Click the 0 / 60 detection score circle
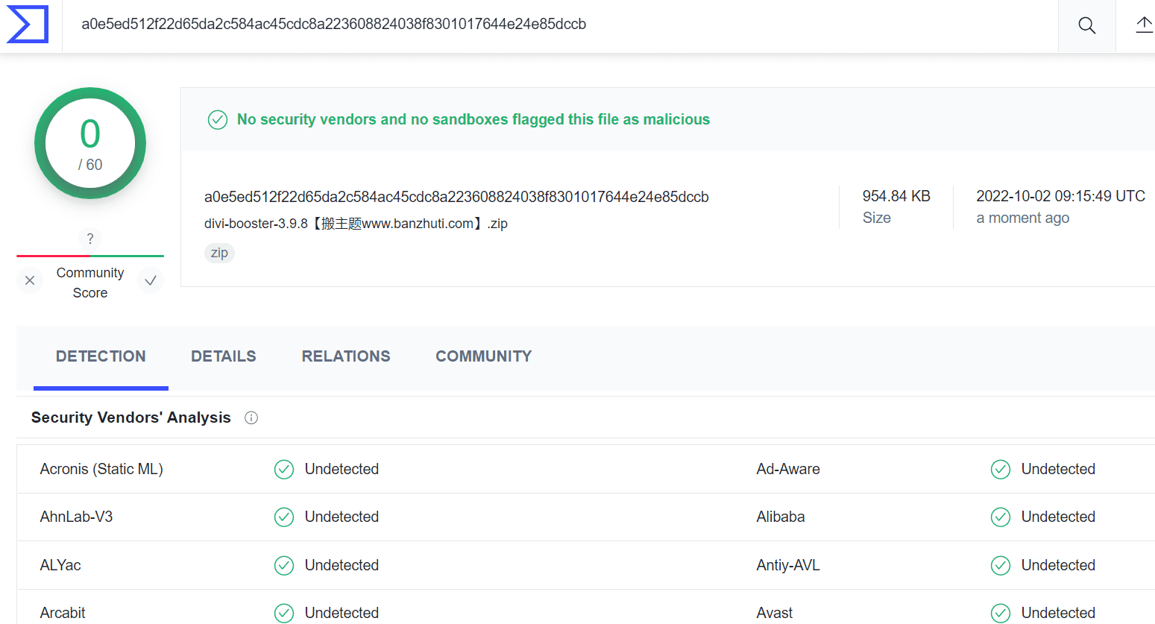 tap(90, 143)
